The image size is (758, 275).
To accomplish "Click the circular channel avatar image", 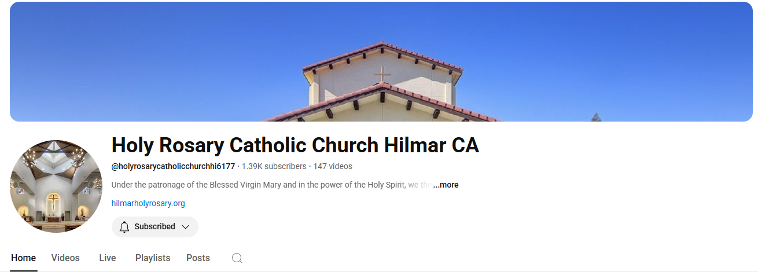I will [x=56, y=186].
